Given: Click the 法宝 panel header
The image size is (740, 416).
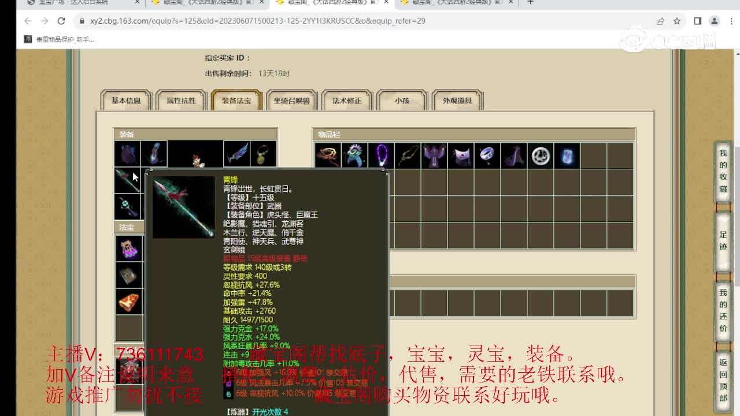Looking at the screenshot, I should tap(129, 227).
